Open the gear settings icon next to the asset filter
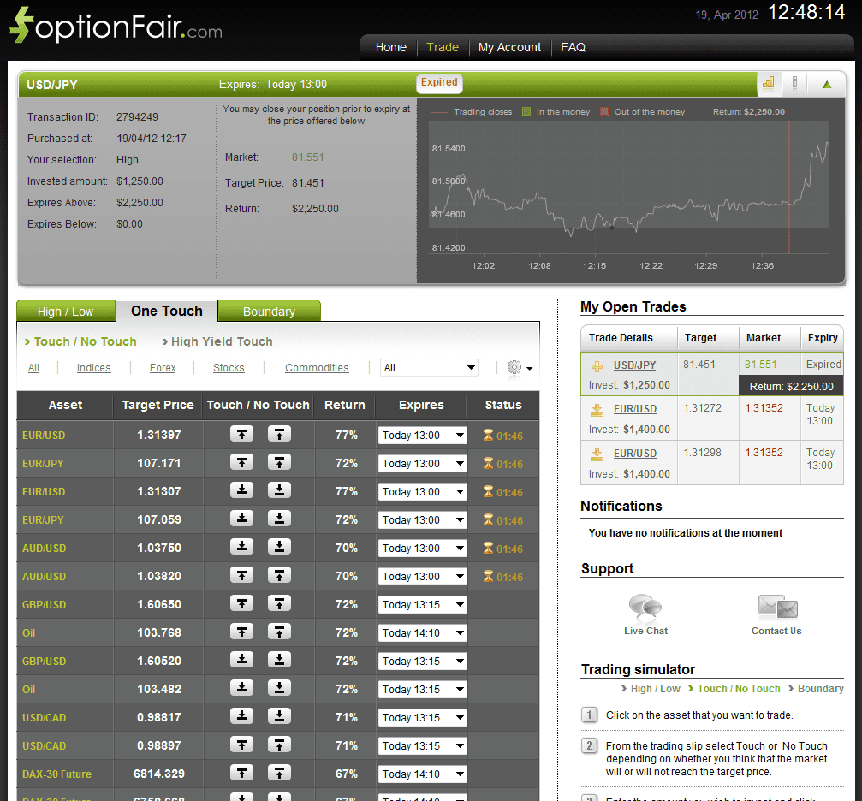 512,367
